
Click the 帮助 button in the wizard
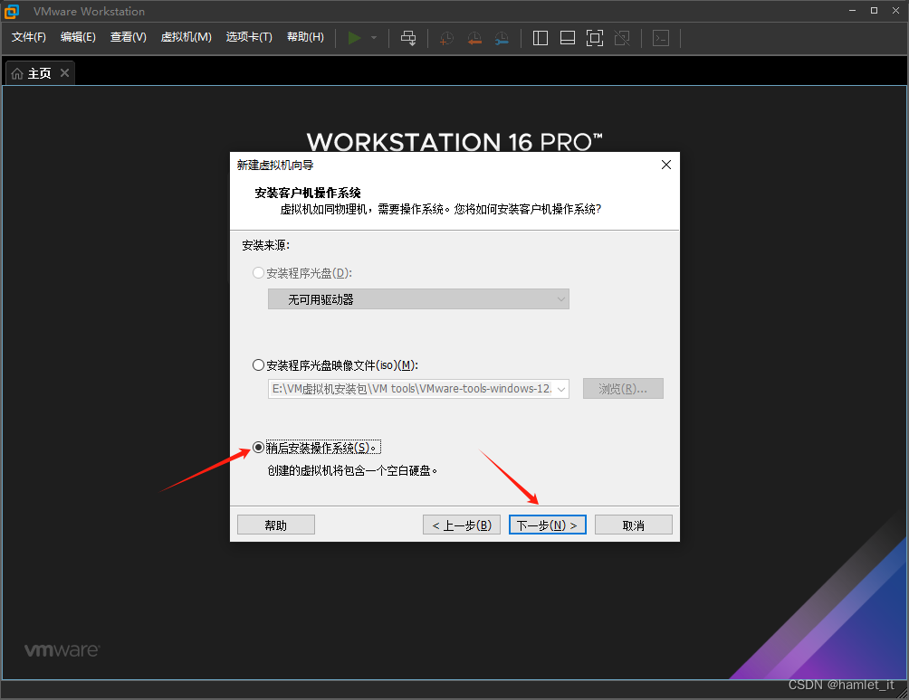(276, 525)
